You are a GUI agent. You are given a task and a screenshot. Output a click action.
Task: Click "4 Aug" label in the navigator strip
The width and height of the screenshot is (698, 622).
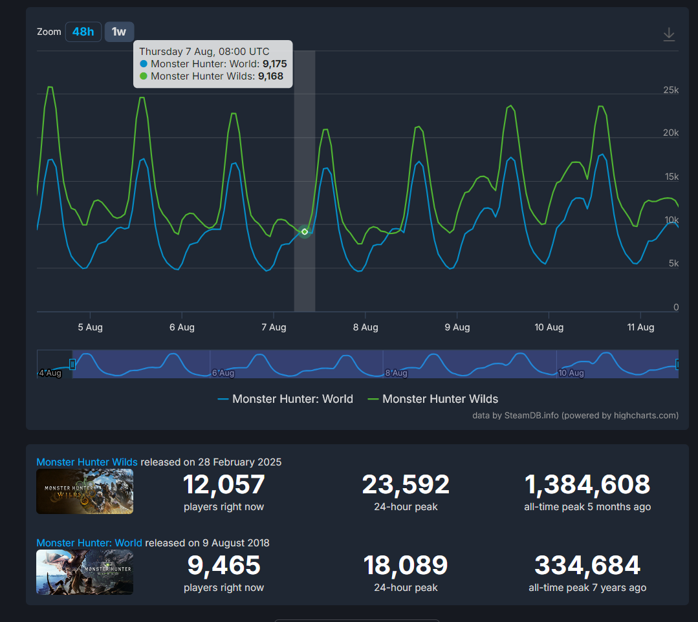[50, 373]
